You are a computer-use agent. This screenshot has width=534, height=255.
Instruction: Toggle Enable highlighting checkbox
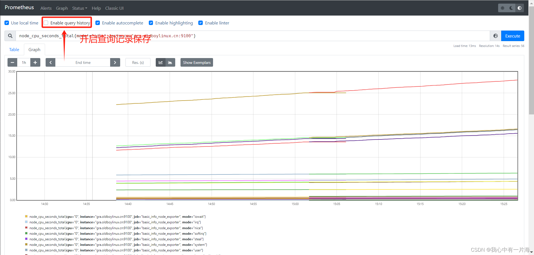pyautogui.click(x=151, y=23)
